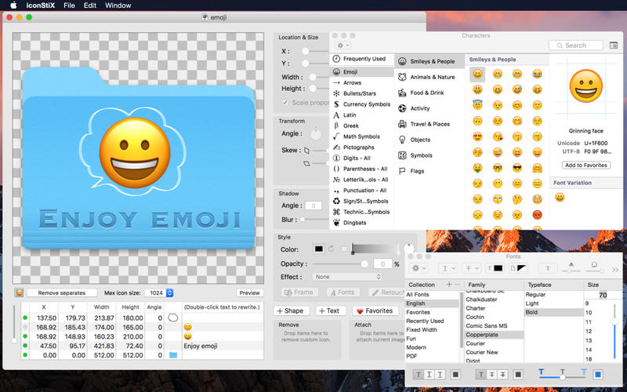Open the Edit menu in menu bar
The height and width of the screenshot is (392, 627).
coord(90,5)
